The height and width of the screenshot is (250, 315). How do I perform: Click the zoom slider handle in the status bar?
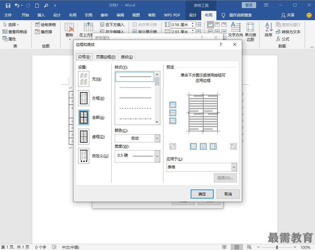[x=277, y=247]
